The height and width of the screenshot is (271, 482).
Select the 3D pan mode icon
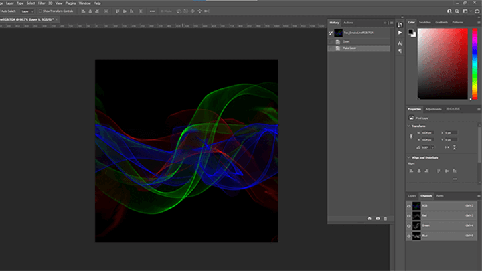point(193,11)
